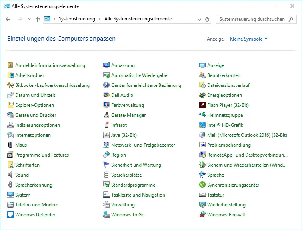Screen dimensions: 302x230
Task: Open the Explorer-Optionen link
Action: pyautogui.click(x=35, y=105)
